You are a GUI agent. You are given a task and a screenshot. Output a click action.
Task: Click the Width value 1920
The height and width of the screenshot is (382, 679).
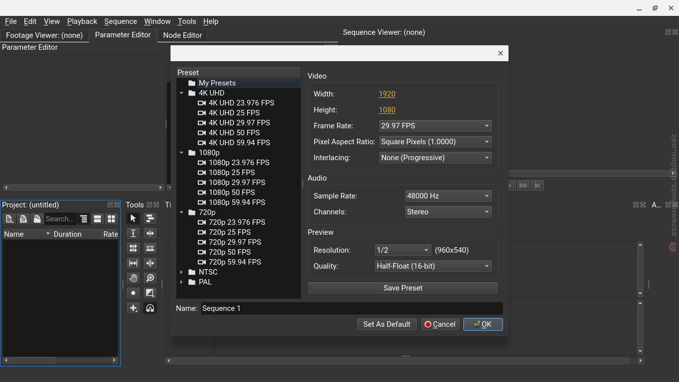coord(387,94)
